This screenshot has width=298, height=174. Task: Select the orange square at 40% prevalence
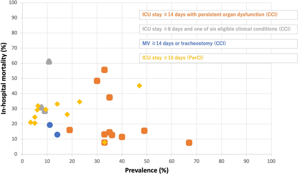(x=122, y=137)
